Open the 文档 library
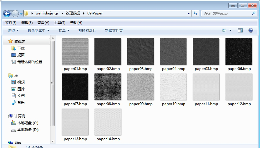Image resolution: width=260 pixels, height=154 pixels. pyautogui.click(x=21, y=96)
